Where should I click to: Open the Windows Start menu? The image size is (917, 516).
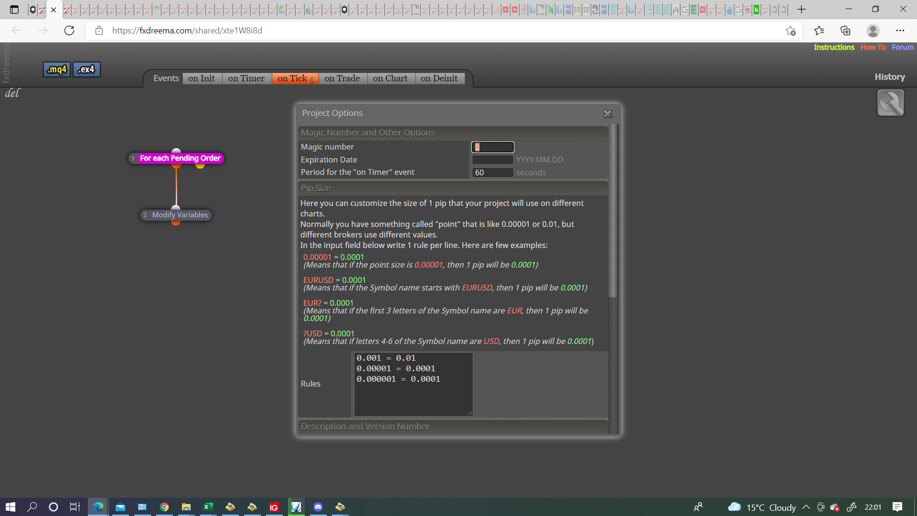11,507
